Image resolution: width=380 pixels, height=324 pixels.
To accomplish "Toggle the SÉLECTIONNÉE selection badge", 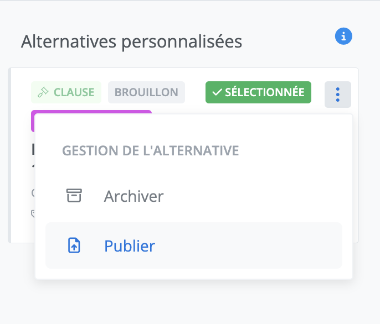I will point(258,92).
